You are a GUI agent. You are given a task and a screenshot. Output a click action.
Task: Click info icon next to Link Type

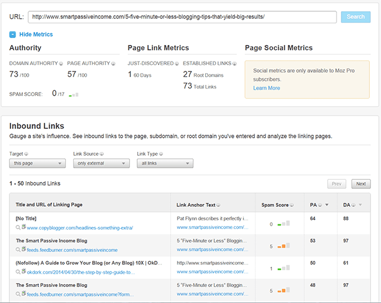pyautogui.click(x=161, y=154)
